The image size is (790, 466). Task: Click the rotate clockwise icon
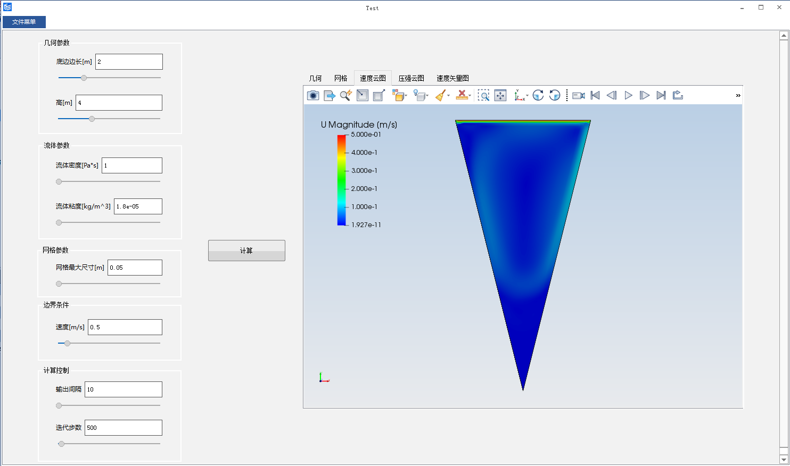tap(538, 95)
